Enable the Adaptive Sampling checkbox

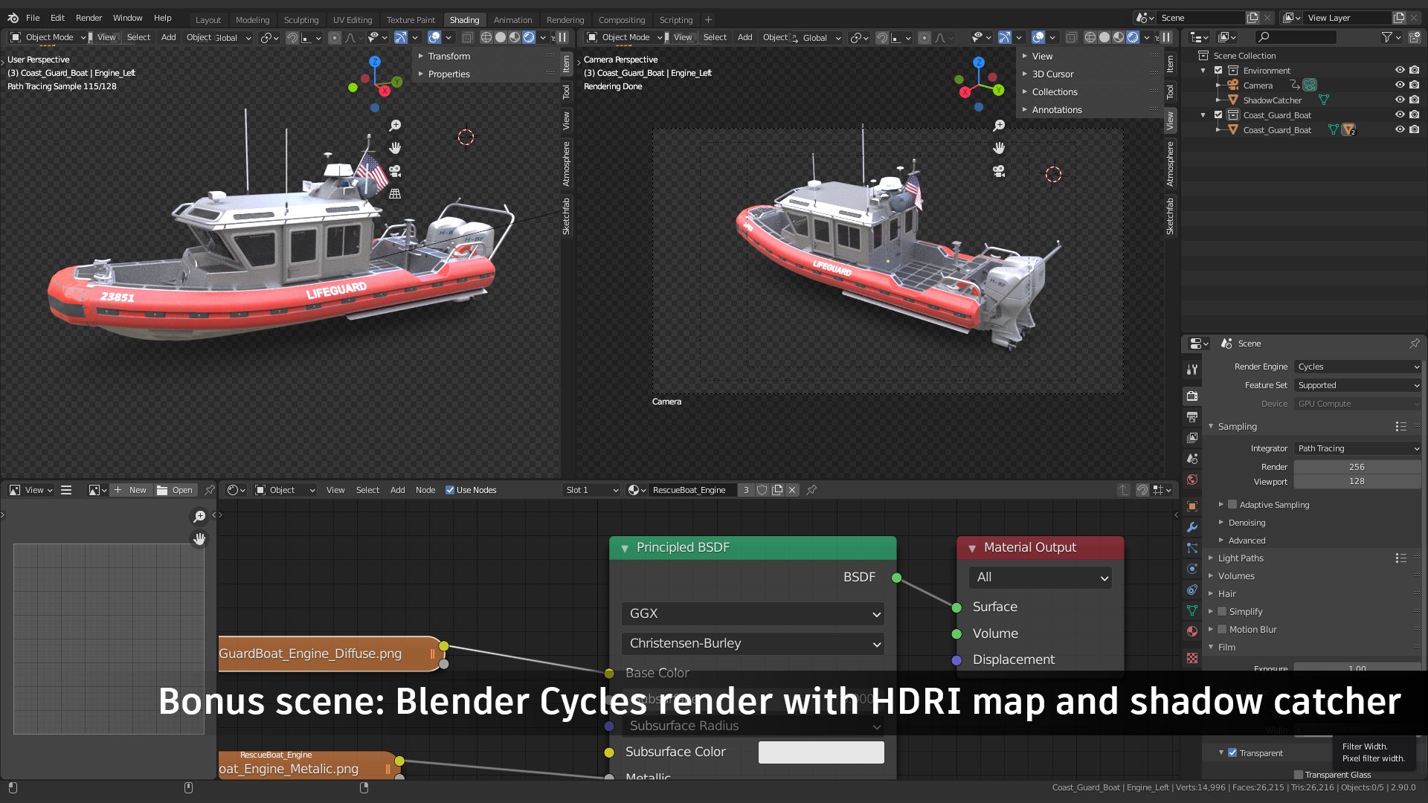[1232, 505]
